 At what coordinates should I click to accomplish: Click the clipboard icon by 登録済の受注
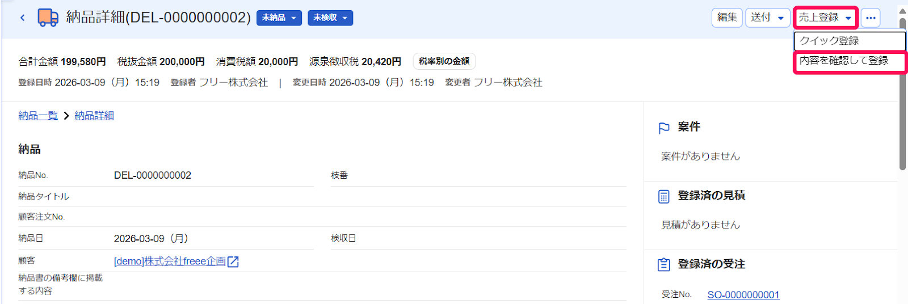pos(664,265)
